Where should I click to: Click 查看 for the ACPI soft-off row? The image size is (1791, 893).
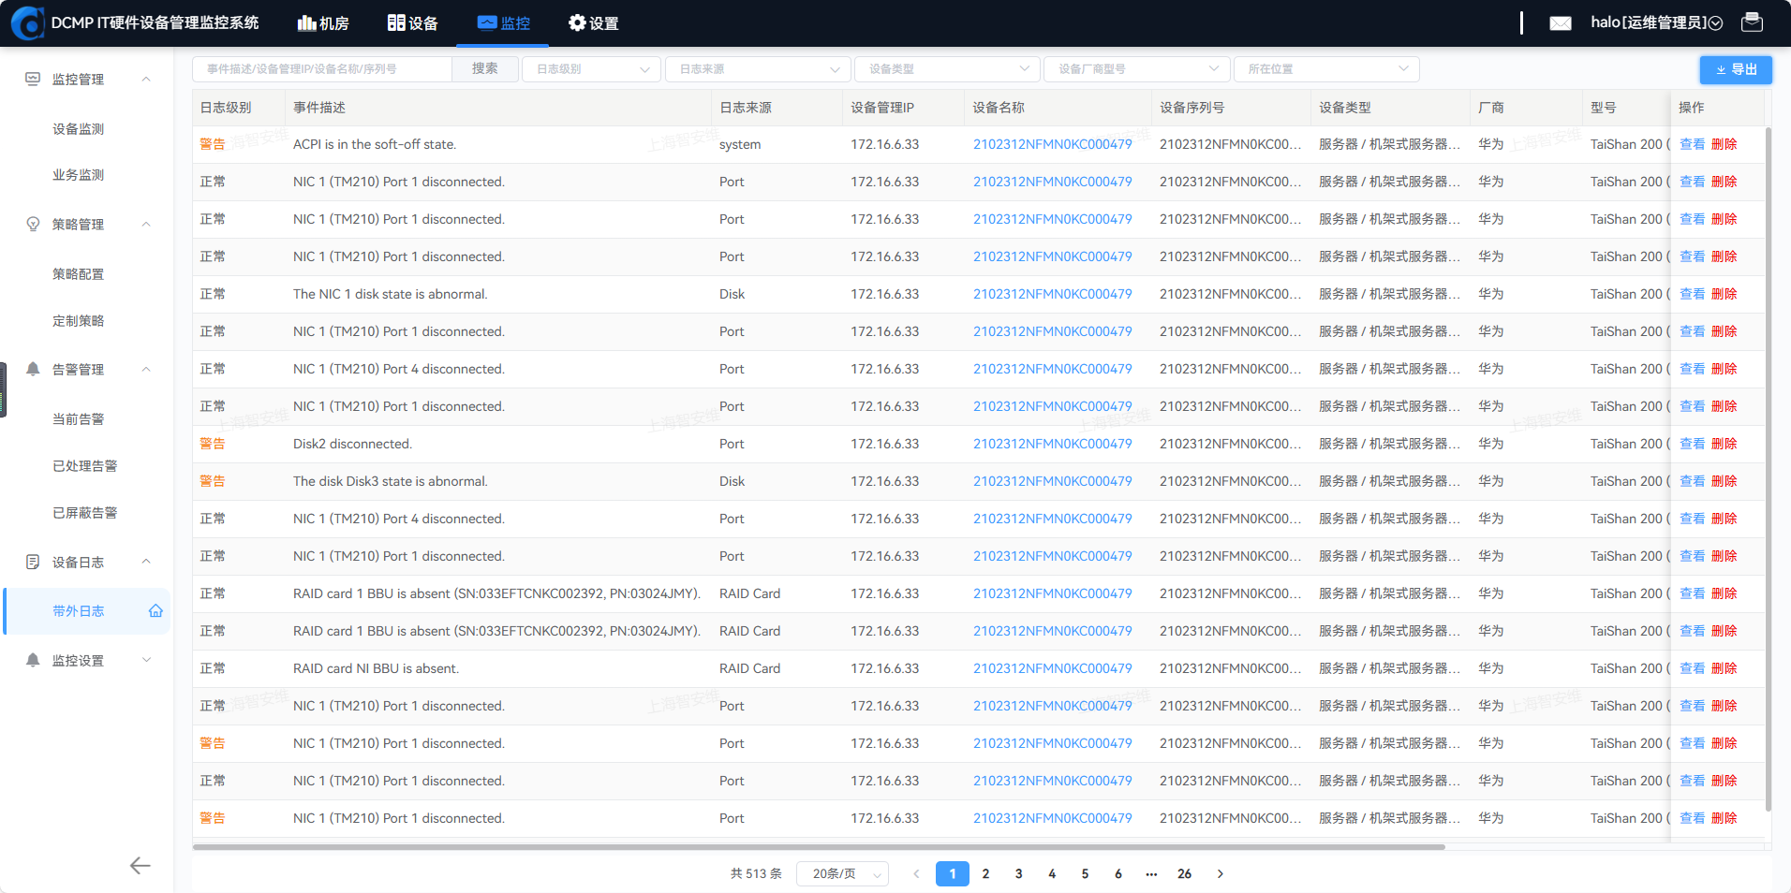[1692, 145]
